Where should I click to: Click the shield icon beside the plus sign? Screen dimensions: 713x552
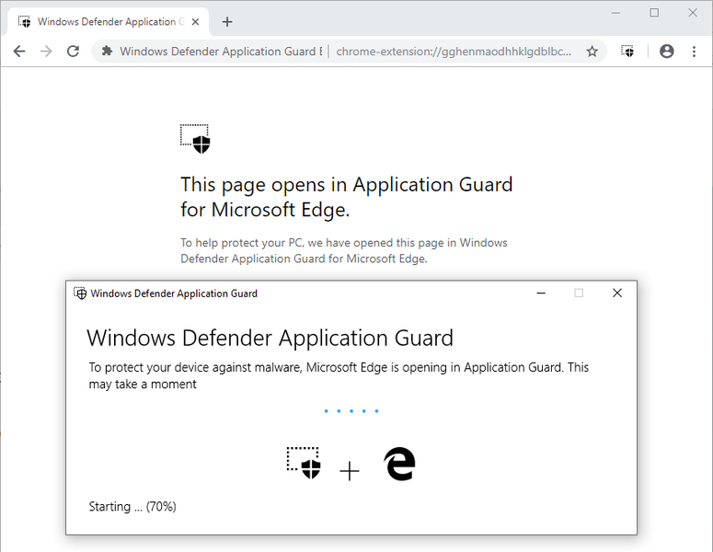click(x=304, y=463)
